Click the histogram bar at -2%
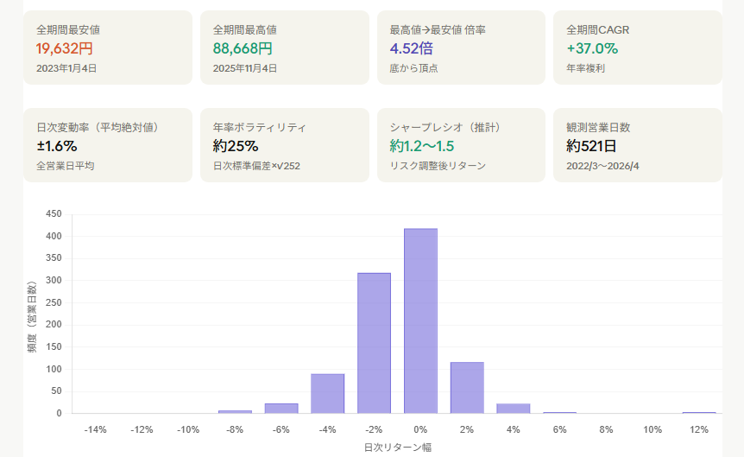This screenshot has height=457, width=744. click(x=374, y=343)
